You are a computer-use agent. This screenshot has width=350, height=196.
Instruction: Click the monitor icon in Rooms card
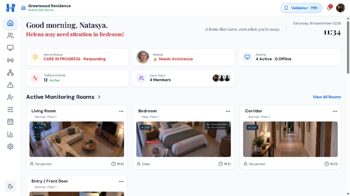247,57
